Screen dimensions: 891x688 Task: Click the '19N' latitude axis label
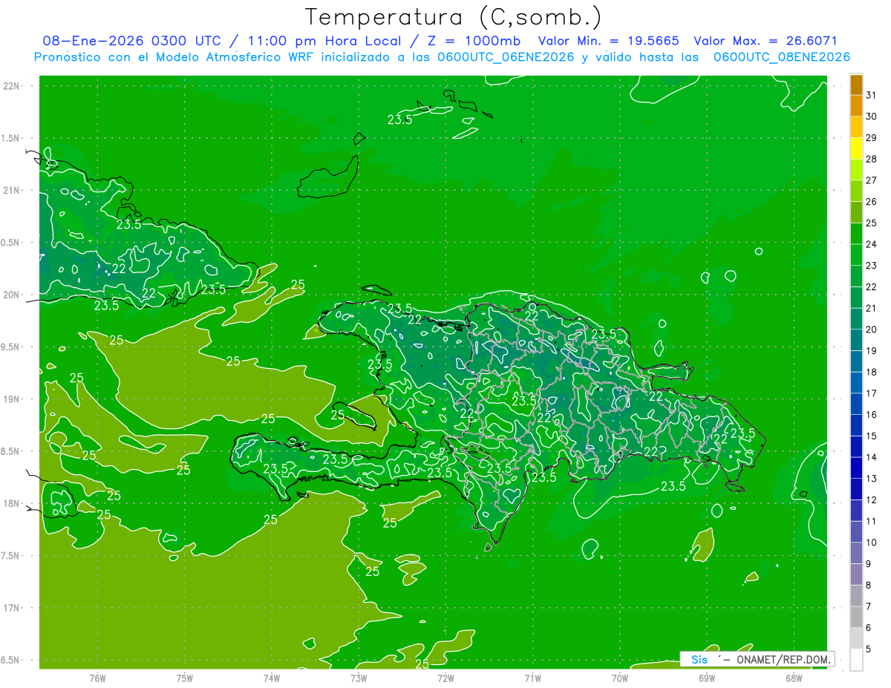[13, 399]
